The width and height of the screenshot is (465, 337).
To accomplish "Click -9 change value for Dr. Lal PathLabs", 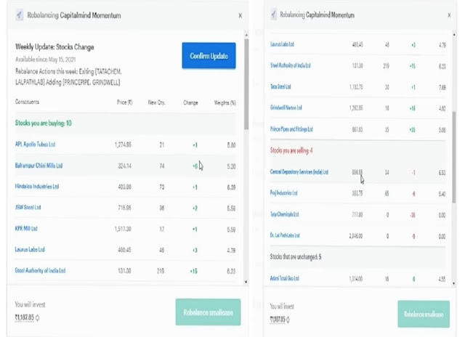I will (x=413, y=236).
